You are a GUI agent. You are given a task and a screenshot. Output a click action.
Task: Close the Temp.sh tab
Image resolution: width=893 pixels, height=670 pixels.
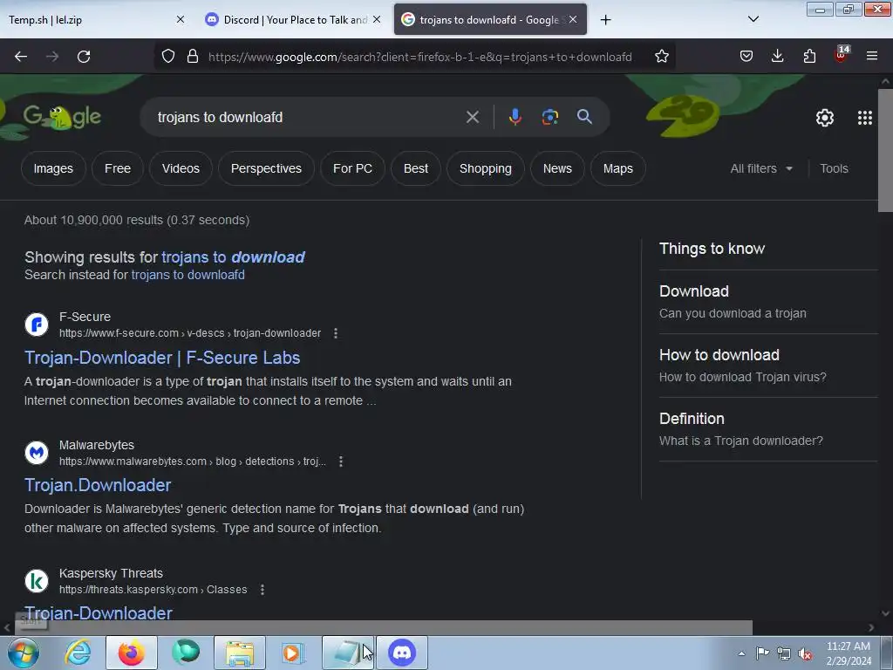pyautogui.click(x=181, y=19)
